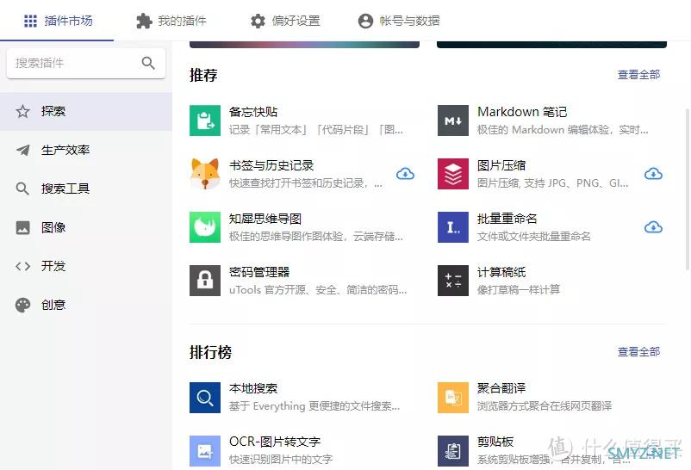Select 图像 category in sidebar

(x=86, y=228)
